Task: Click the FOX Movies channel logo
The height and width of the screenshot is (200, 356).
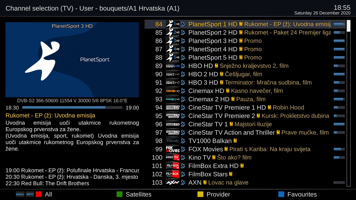Action: pos(173,149)
